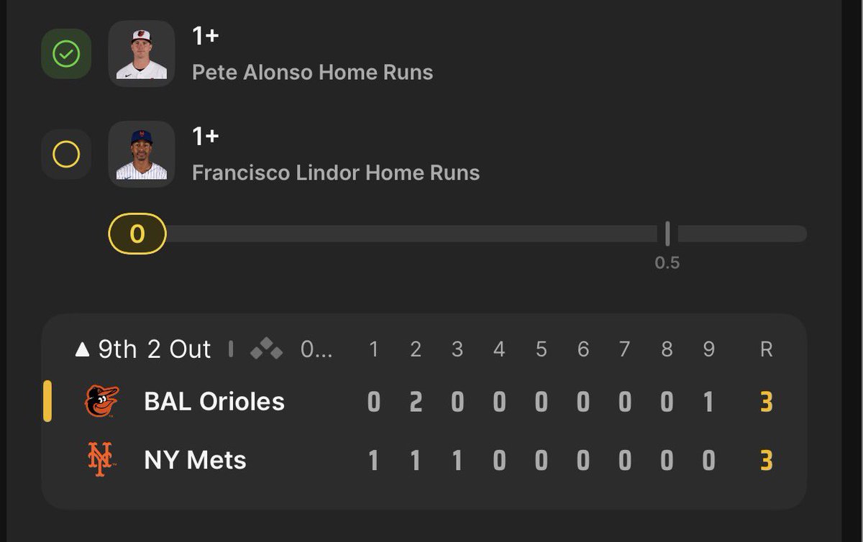Click the yellow circle next to Francisco Lindor
Viewport: 863px width, 542px height.
(66, 154)
